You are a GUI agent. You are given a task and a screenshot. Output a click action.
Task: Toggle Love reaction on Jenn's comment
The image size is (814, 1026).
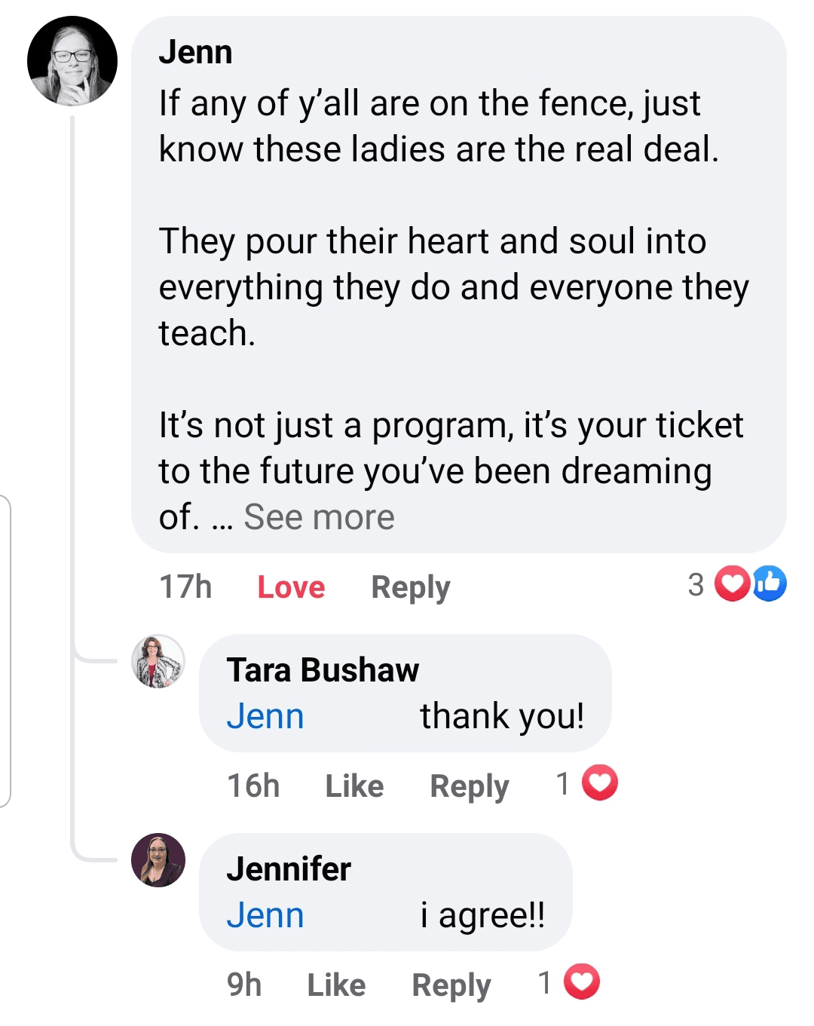(291, 587)
